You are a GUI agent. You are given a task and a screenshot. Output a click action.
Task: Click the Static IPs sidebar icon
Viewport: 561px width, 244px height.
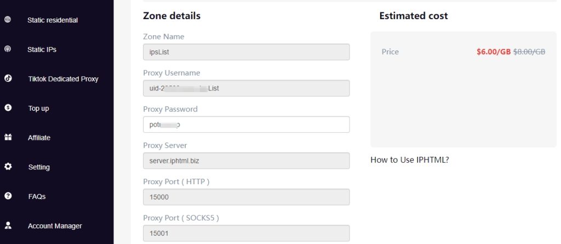click(8, 49)
